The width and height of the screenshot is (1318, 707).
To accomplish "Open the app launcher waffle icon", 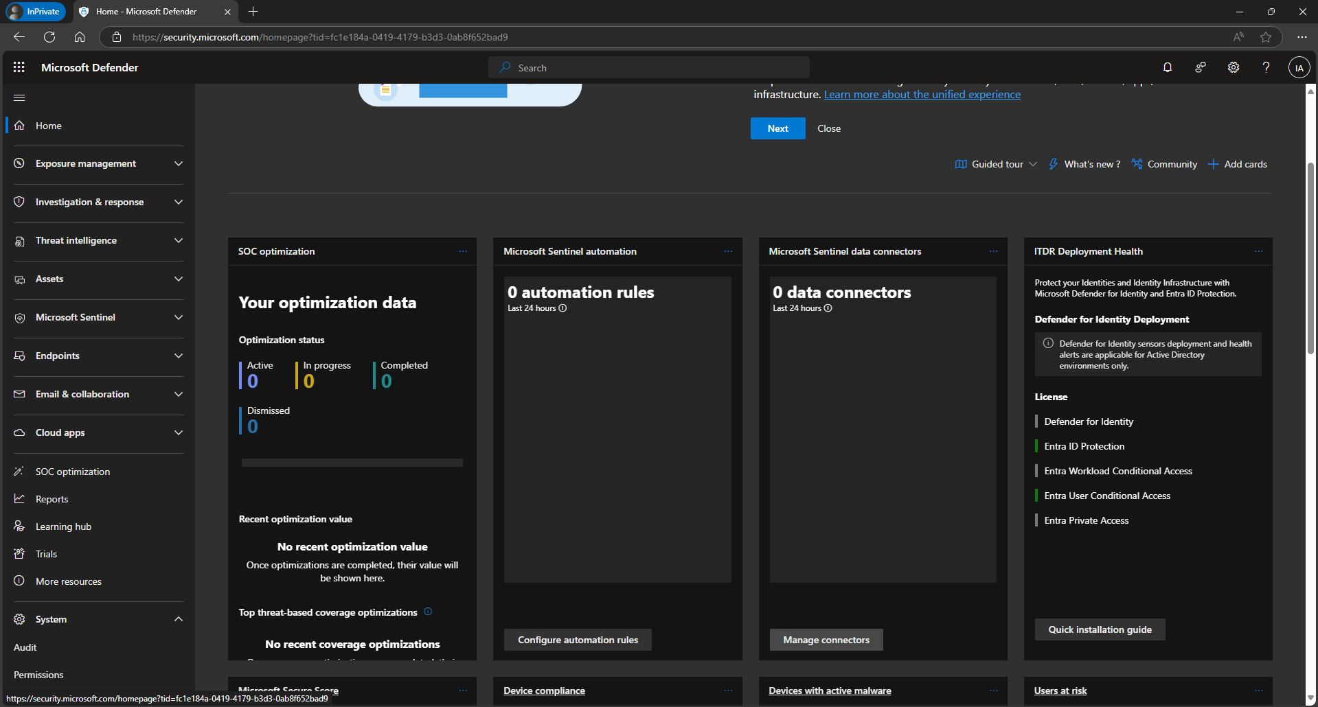I will (x=19, y=67).
